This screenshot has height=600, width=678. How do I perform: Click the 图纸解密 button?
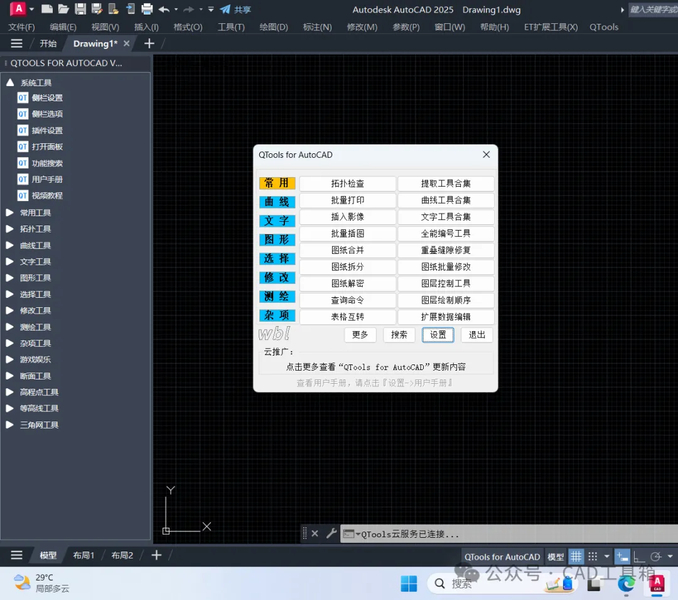coord(347,283)
